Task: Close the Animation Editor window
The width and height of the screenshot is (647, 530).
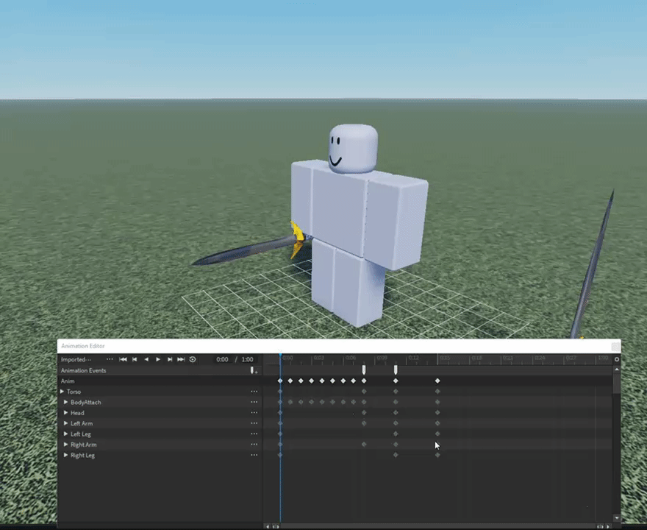Action: tap(615, 346)
